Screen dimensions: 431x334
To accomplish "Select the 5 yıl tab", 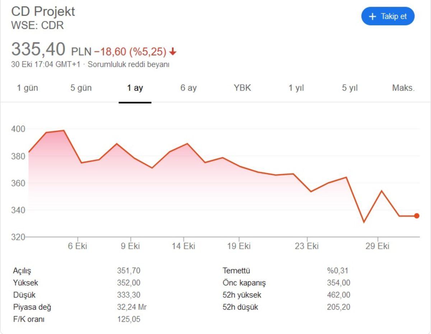I will (350, 88).
